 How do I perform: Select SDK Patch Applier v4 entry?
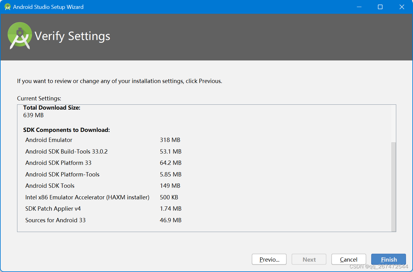pos(53,209)
